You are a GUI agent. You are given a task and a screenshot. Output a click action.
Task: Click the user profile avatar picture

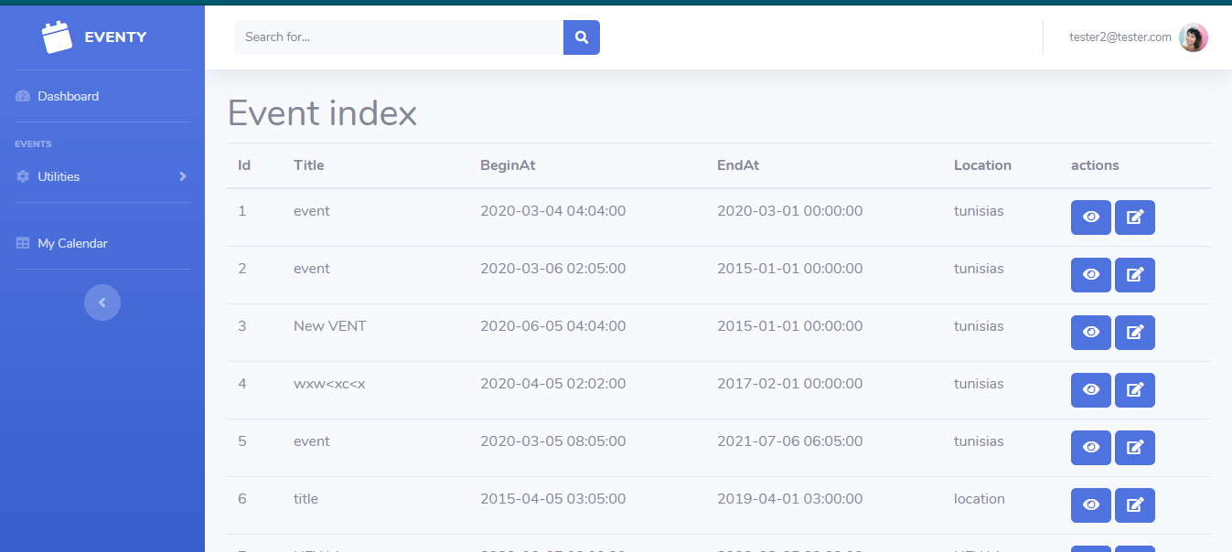[1193, 37]
